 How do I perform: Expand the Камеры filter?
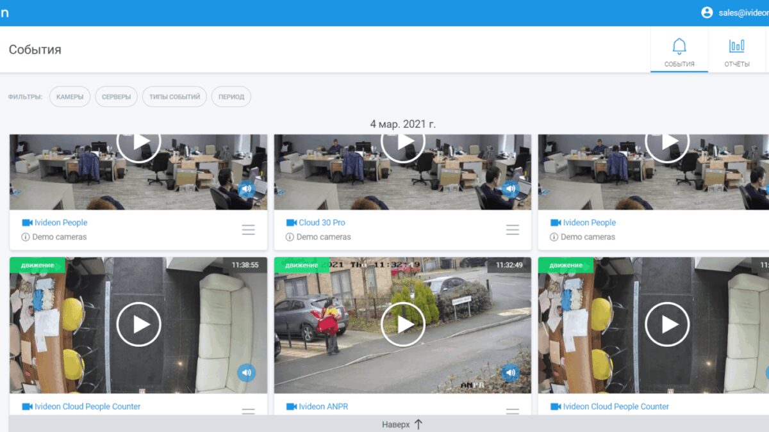(x=70, y=97)
